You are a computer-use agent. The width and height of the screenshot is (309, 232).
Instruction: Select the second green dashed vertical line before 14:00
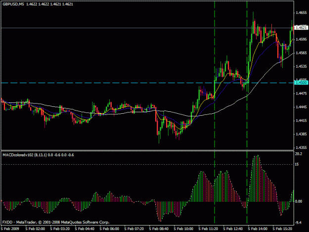(247, 112)
